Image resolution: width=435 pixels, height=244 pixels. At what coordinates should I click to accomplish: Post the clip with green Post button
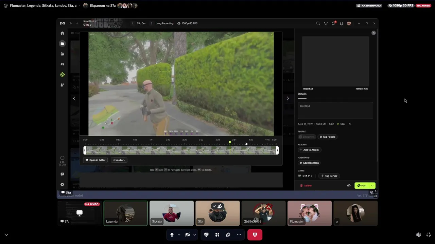coord(362,185)
